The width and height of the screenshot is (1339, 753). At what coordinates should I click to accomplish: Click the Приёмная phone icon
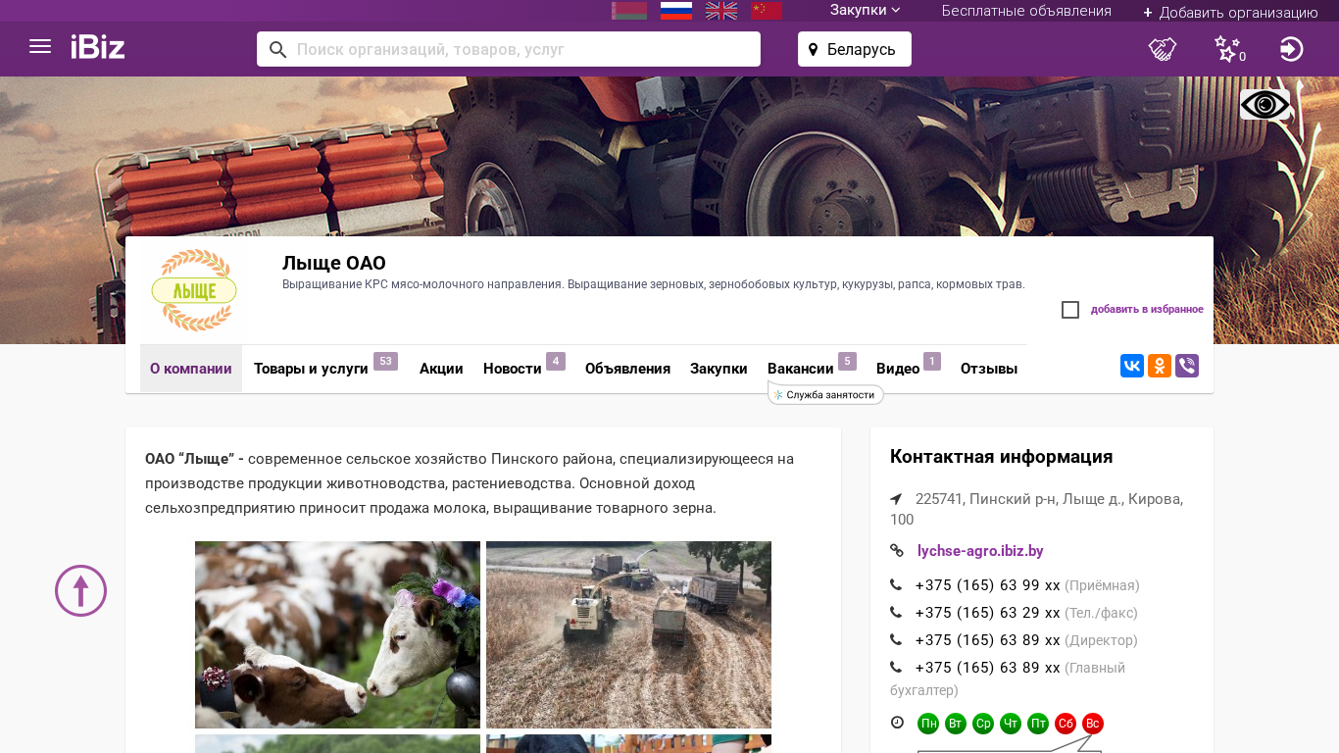(x=896, y=585)
